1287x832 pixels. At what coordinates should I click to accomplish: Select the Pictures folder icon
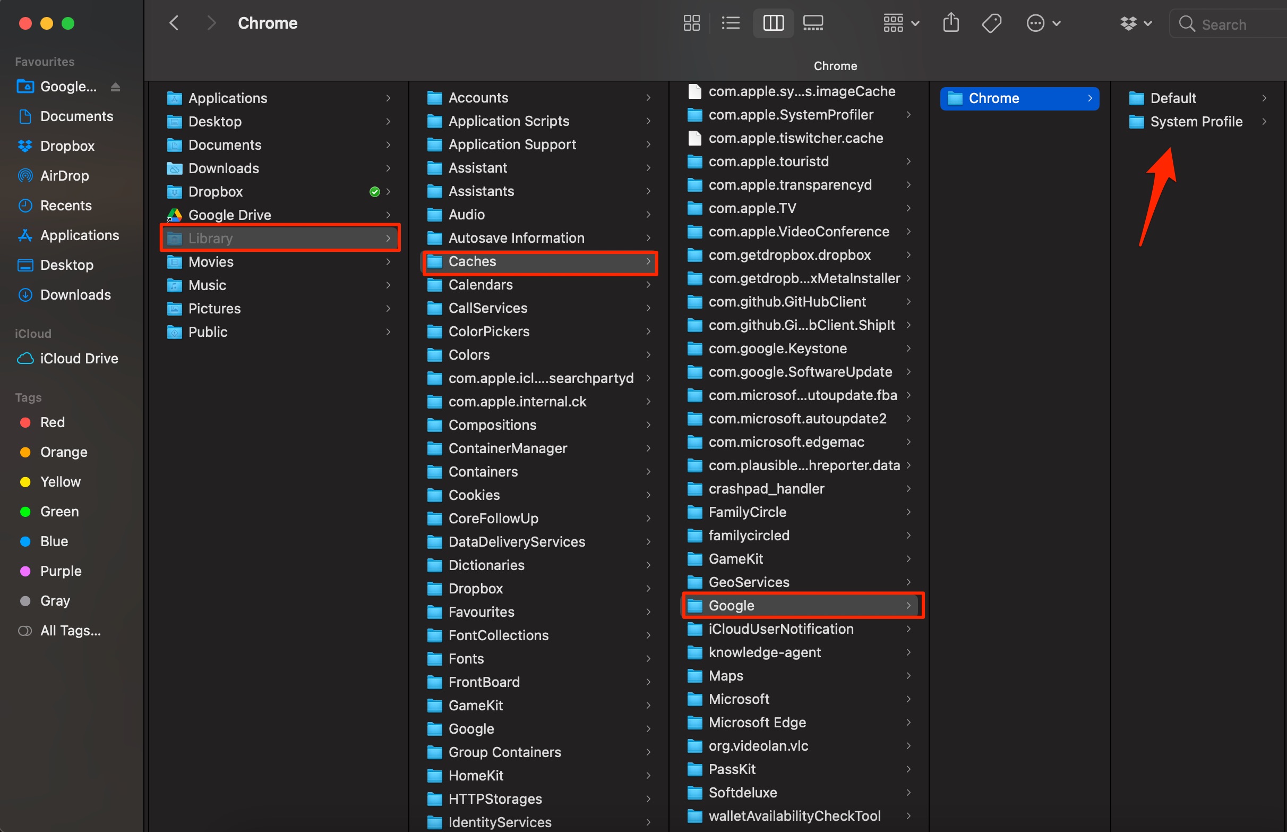point(174,308)
